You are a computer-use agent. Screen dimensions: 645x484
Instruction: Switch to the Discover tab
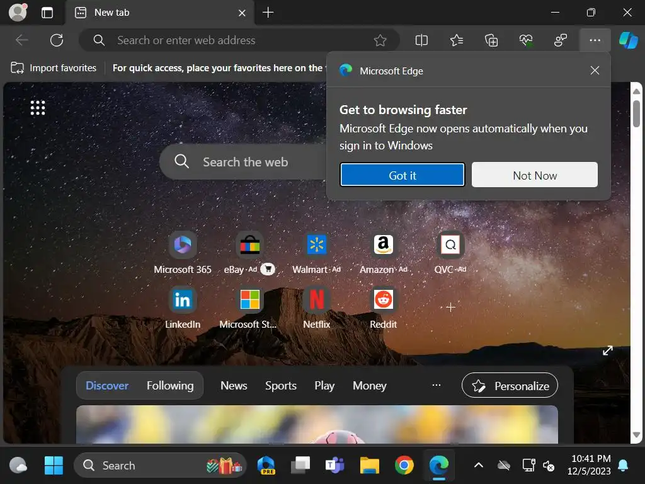107,386
